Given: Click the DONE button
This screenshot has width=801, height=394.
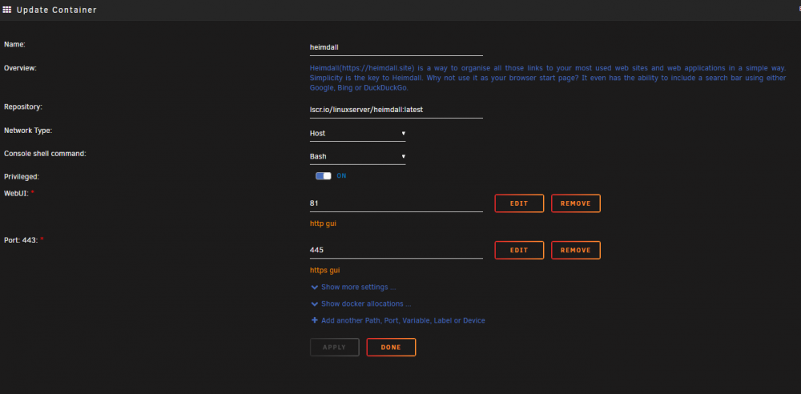Looking at the screenshot, I should 392,348.
